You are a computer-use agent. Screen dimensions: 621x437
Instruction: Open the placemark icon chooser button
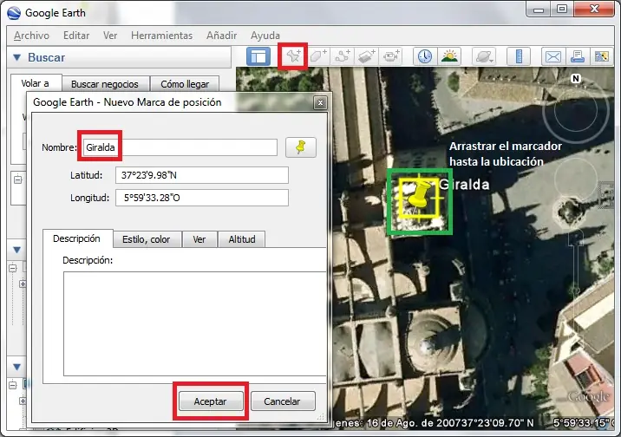pos(301,147)
